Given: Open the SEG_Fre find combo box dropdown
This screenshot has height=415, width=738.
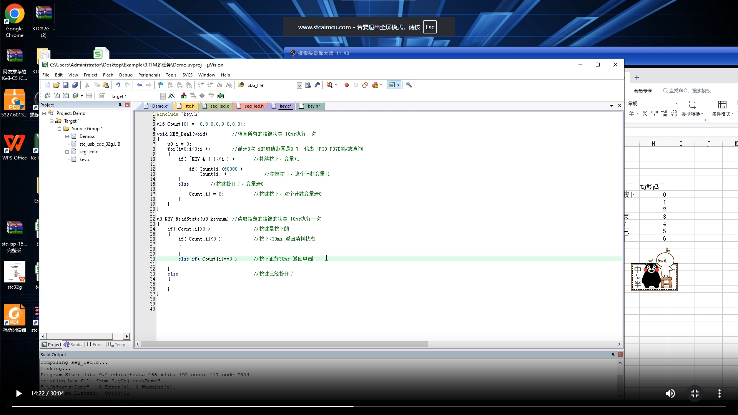Looking at the screenshot, I should (299, 85).
